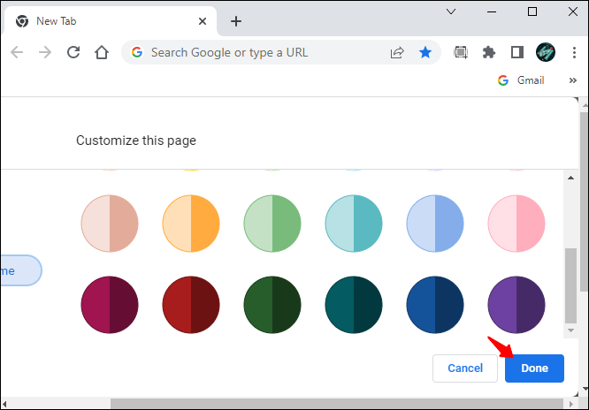Click the browser back arrow

(17, 52)
